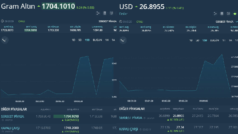Switch Gram Altın chart to 1A tab
The width and height of the screenshot is (238, 134).
[x=113, y=40]
